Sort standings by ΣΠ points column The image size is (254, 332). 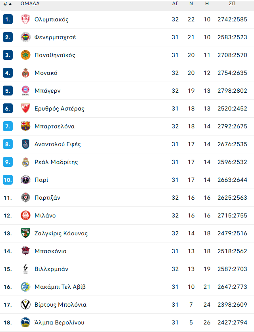pos(232,4)
